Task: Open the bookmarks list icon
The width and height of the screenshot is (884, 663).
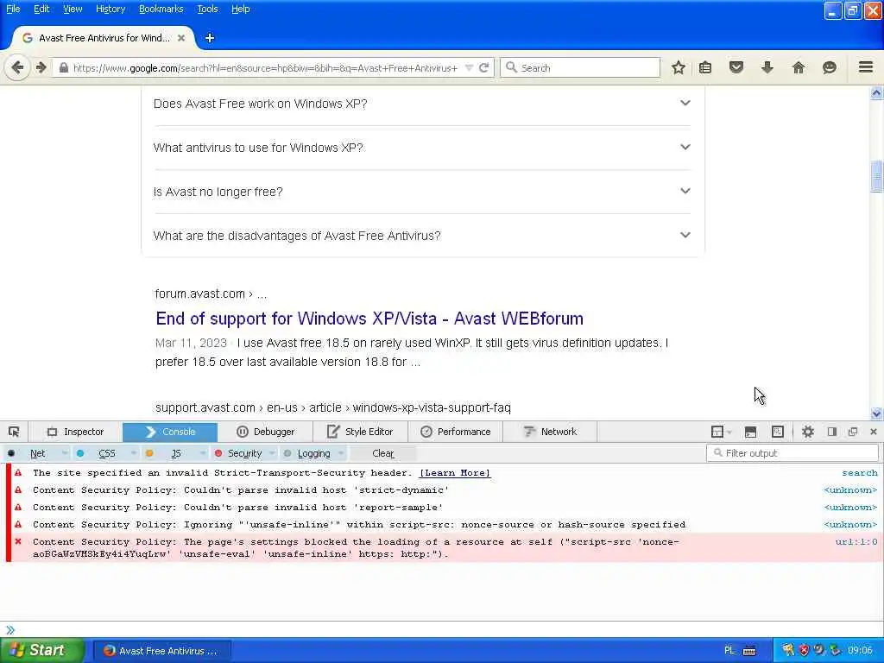Action: [705, 67]
